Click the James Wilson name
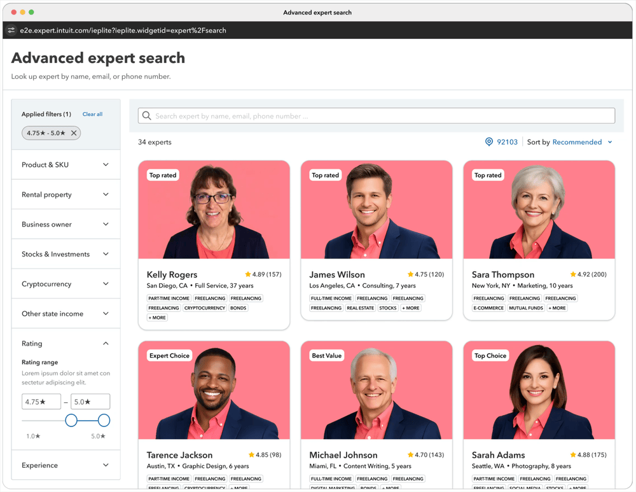Screen dimensions: 636x492 coord(337,274)
